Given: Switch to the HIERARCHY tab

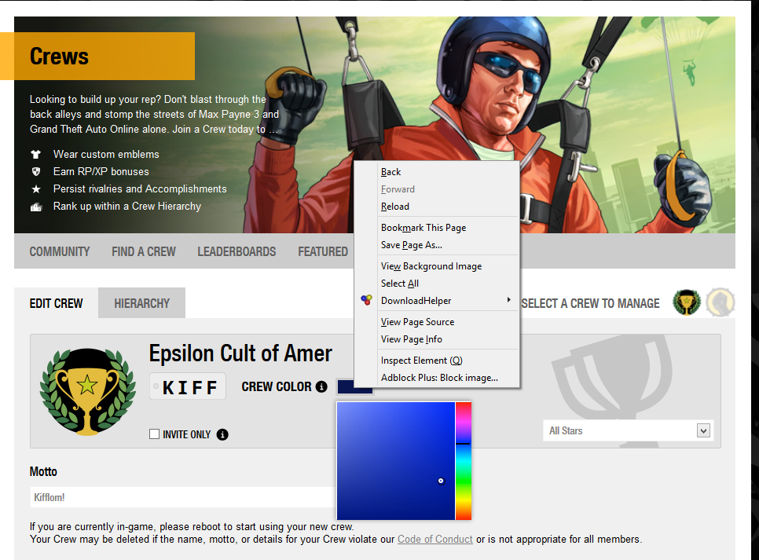Looking at the screenshot, I should [141, 302].
